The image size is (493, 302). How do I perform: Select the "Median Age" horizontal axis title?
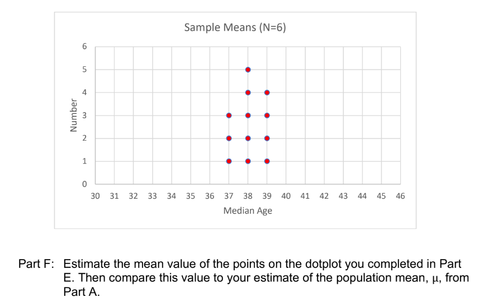248,211
